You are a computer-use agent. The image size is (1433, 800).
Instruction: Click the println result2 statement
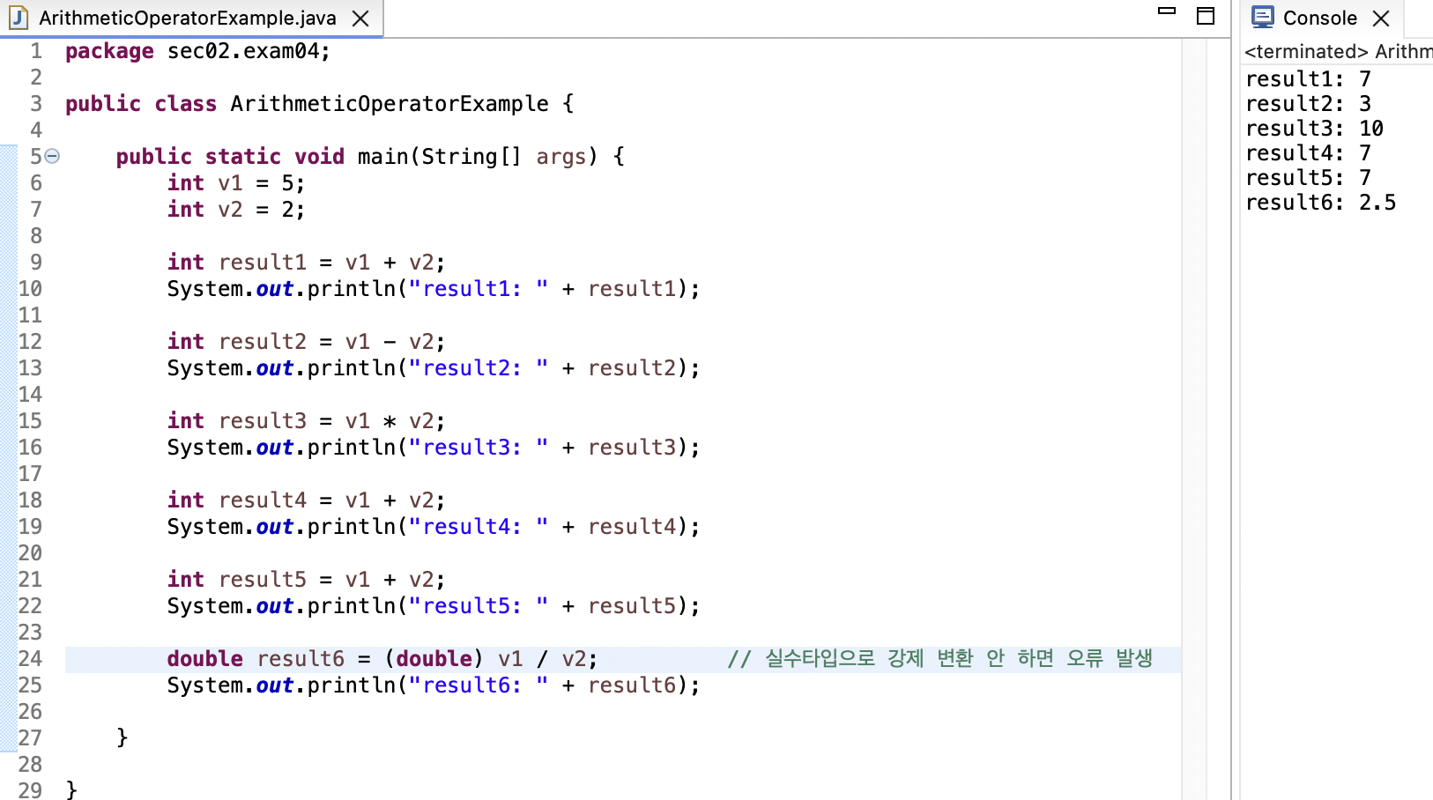tap(434, 368)
